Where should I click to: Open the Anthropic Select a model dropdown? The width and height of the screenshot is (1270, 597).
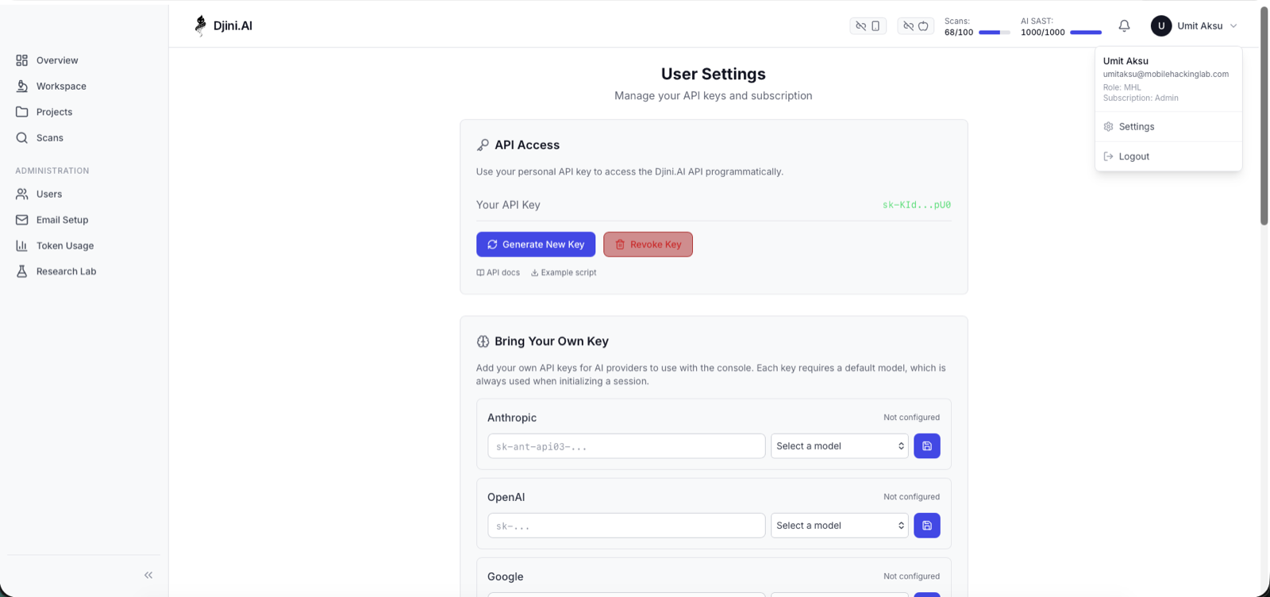pos(840,446)
